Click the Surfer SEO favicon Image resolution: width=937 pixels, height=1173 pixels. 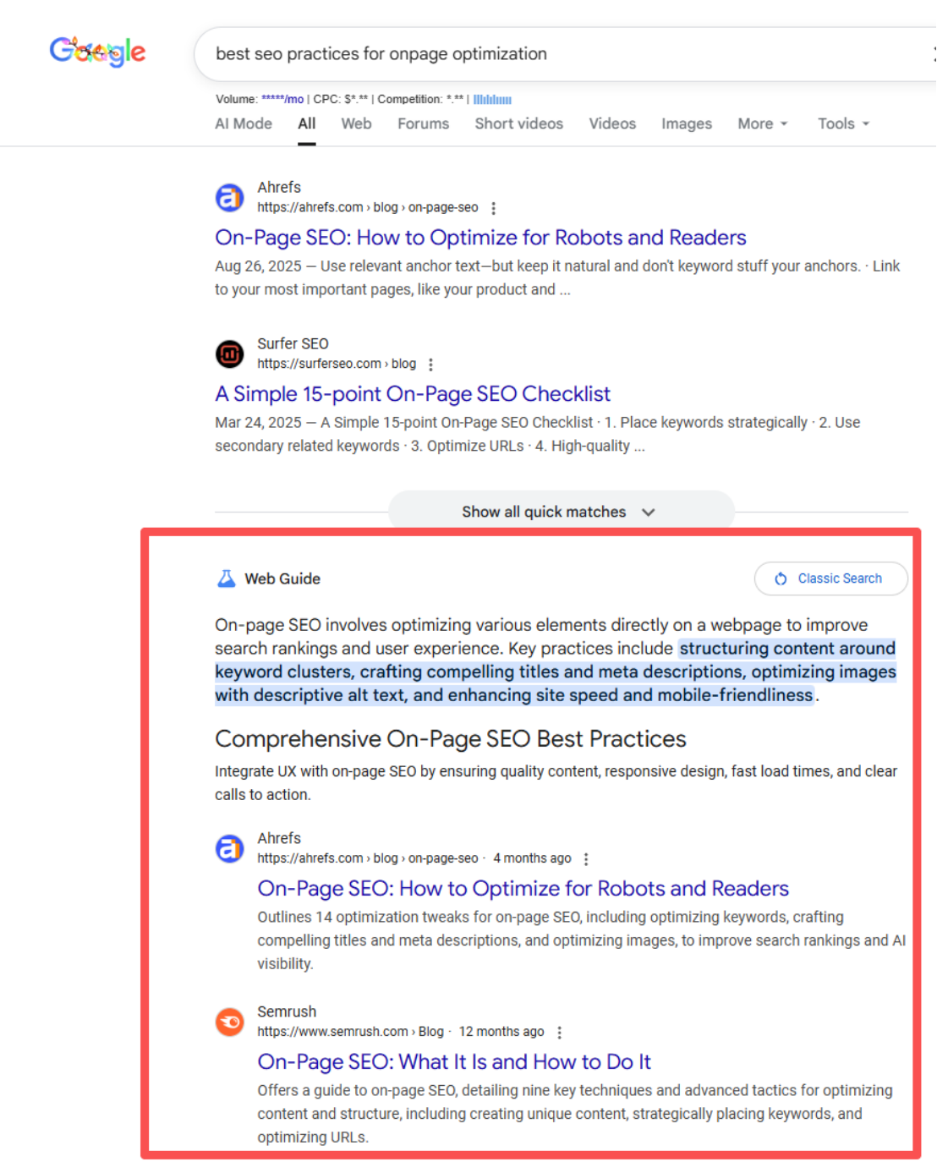coord(229,354)
